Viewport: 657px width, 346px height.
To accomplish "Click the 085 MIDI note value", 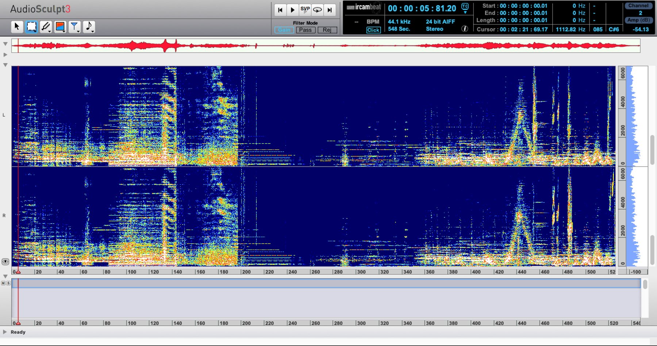I will [x=598, y=29].
